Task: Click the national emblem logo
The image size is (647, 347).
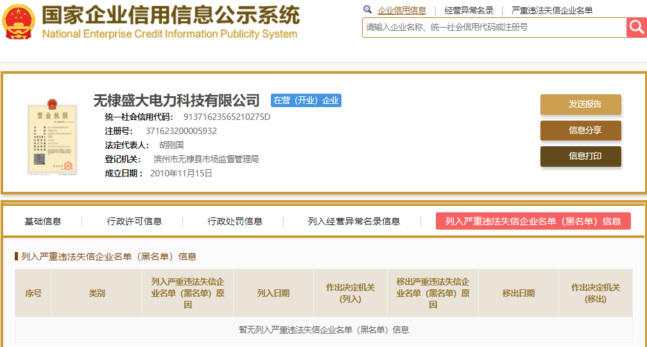Action: pos(18,21)
